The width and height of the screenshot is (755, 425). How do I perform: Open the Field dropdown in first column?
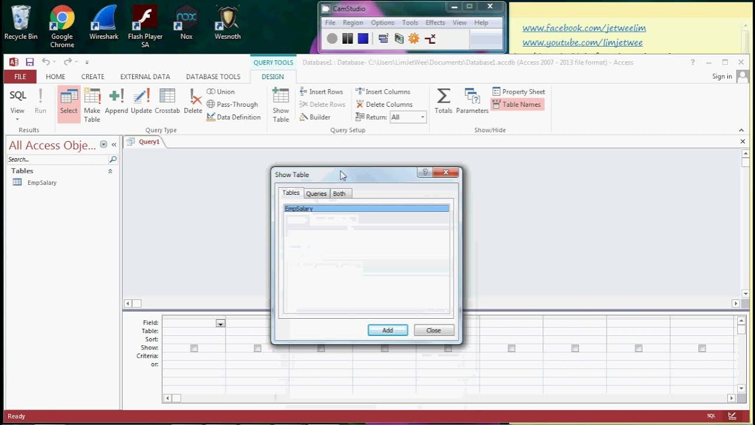pyautogui.click(x=220, y=323)
